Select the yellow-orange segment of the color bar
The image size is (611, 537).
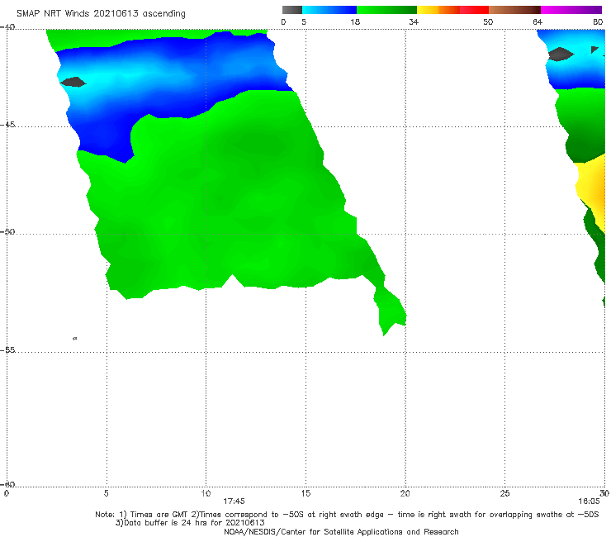tap(438, 10)
